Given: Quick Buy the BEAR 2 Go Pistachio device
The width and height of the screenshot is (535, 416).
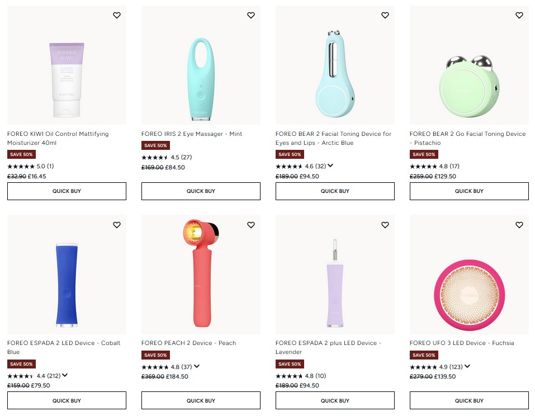Looking at the screenshot, I should 468,191.
